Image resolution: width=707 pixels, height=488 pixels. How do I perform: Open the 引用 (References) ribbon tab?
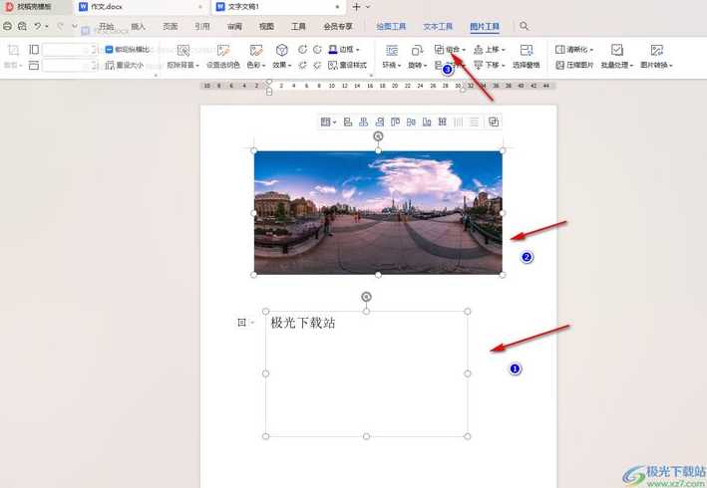202,27
